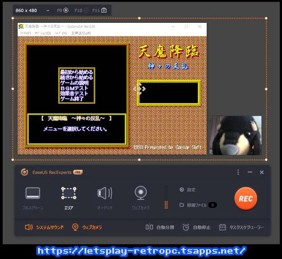Screen dimensions: 282x259
Task: Click the webcam preview thumbnail
Action: (x=235, y=135)
